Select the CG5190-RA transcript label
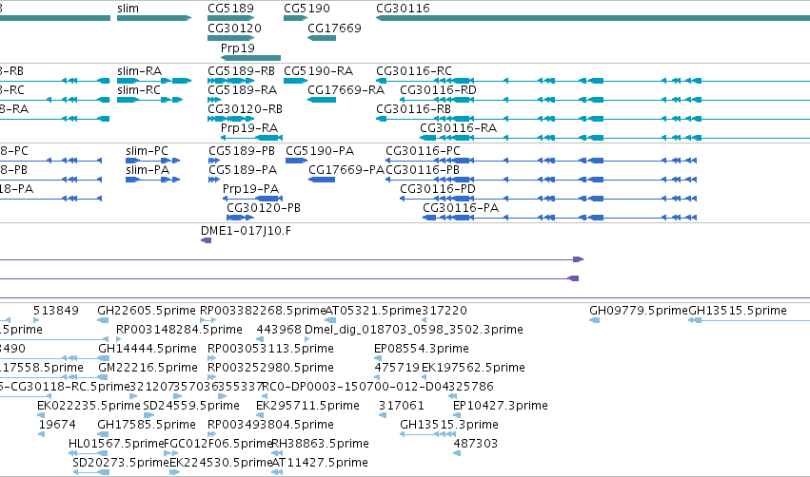Image resolution: width=810 pixels, height=477 pixels. [x=318, y=70]
